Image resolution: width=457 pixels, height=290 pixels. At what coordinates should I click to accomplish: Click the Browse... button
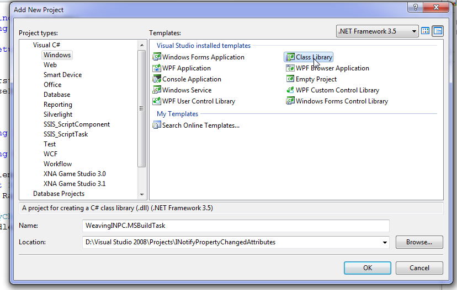pos(419,242)
